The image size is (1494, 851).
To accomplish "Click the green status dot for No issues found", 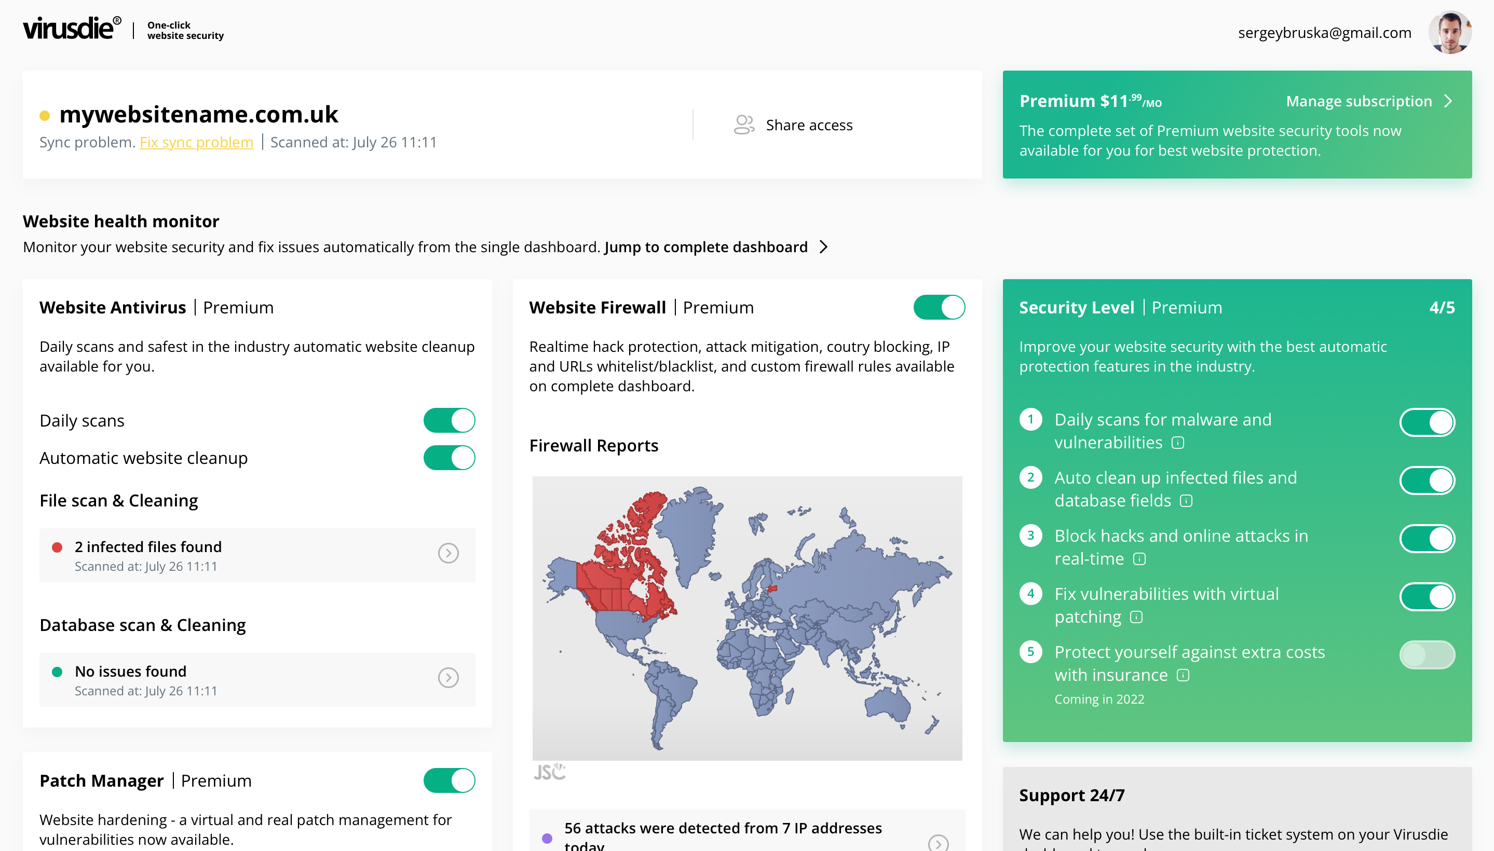I will point(57,671).
